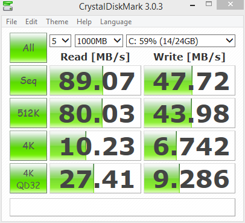Click the CrystalDiskMark app icon in title bar
245x223 pixels.
[8, 6]
